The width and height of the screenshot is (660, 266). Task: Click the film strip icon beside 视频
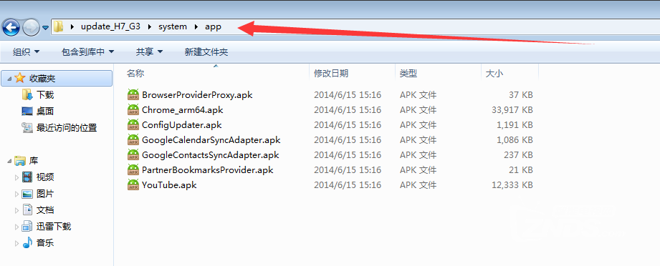coord(27,177)
